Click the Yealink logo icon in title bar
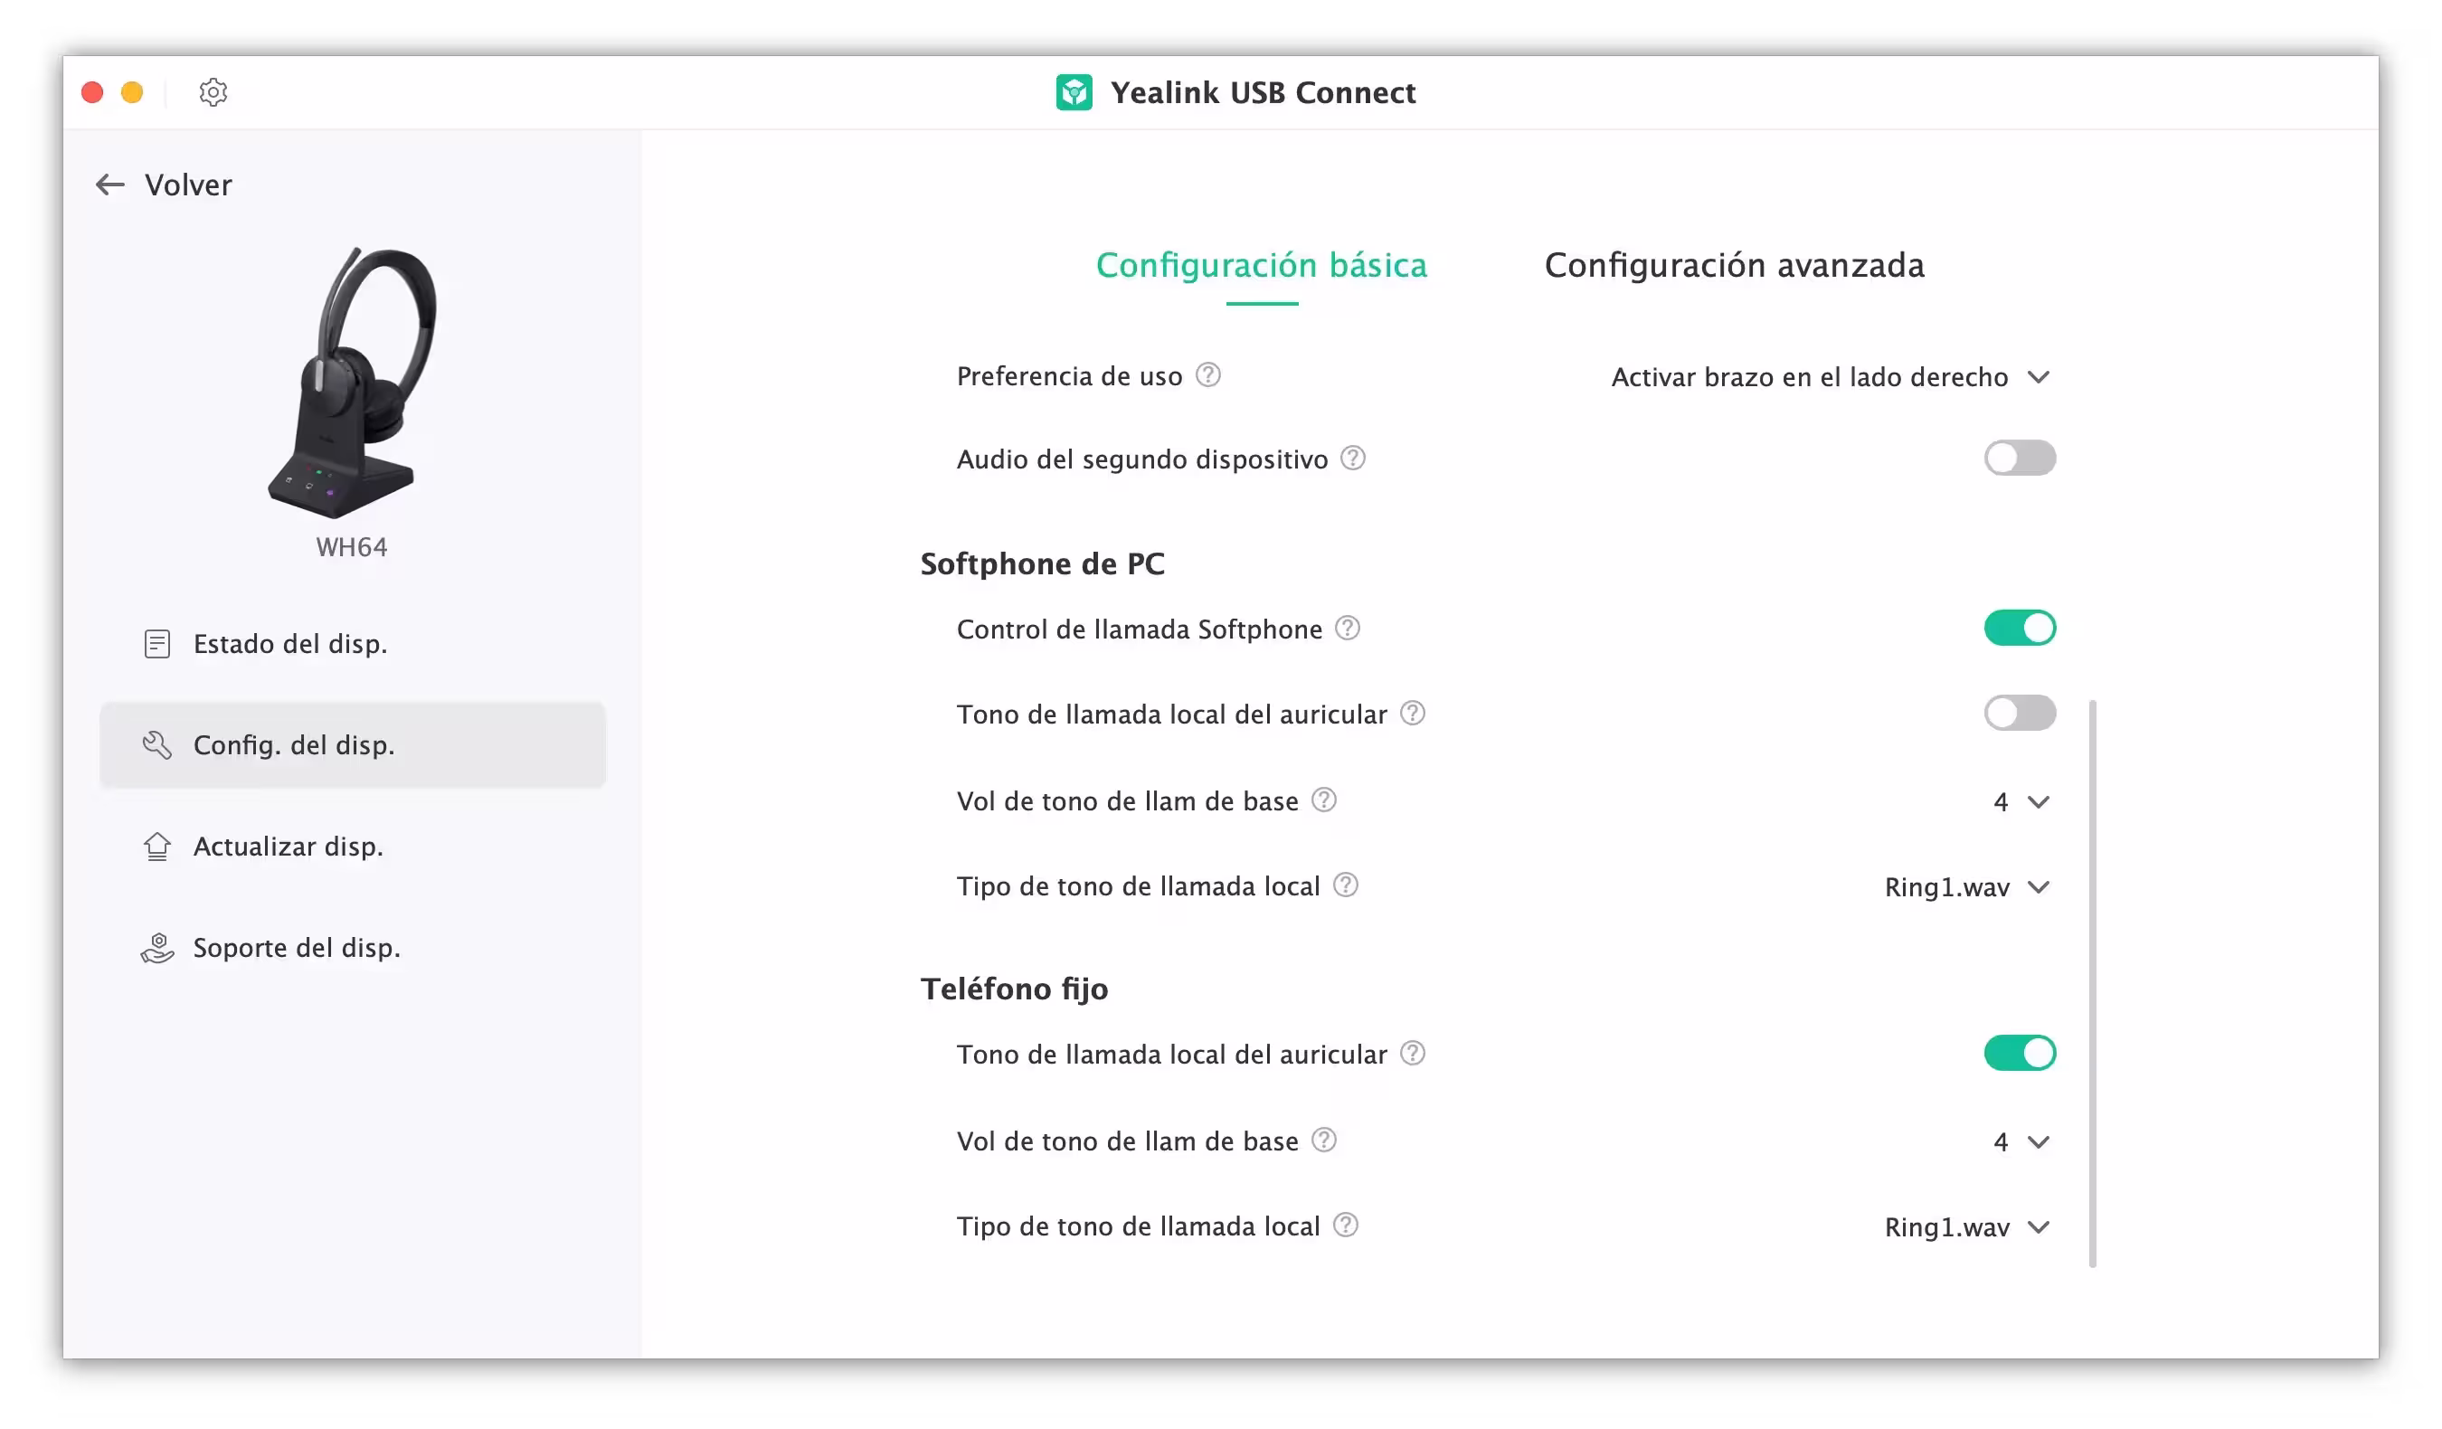The image size is (2442, 1429). coord(1074,92)
